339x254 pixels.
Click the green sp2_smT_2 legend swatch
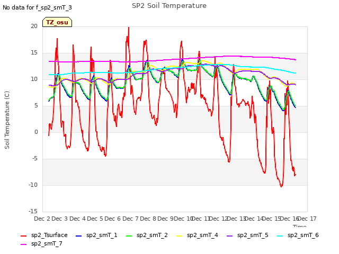coord(129,236)
